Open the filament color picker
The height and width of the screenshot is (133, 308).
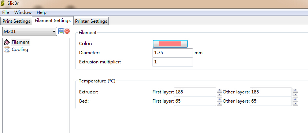[170, 44]
